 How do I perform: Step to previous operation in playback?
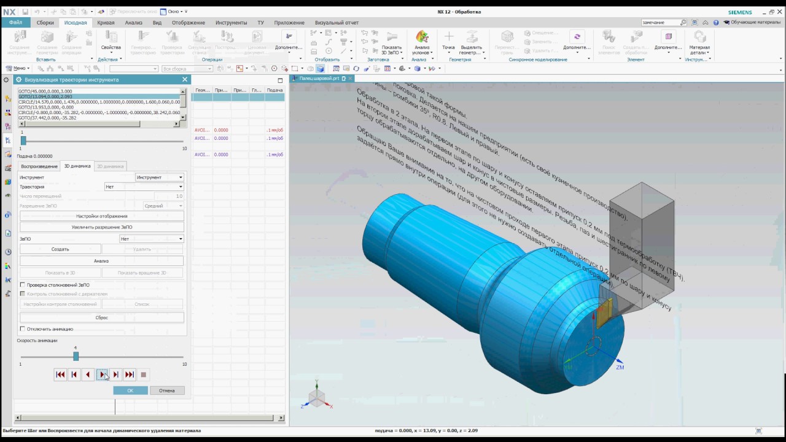74,374
